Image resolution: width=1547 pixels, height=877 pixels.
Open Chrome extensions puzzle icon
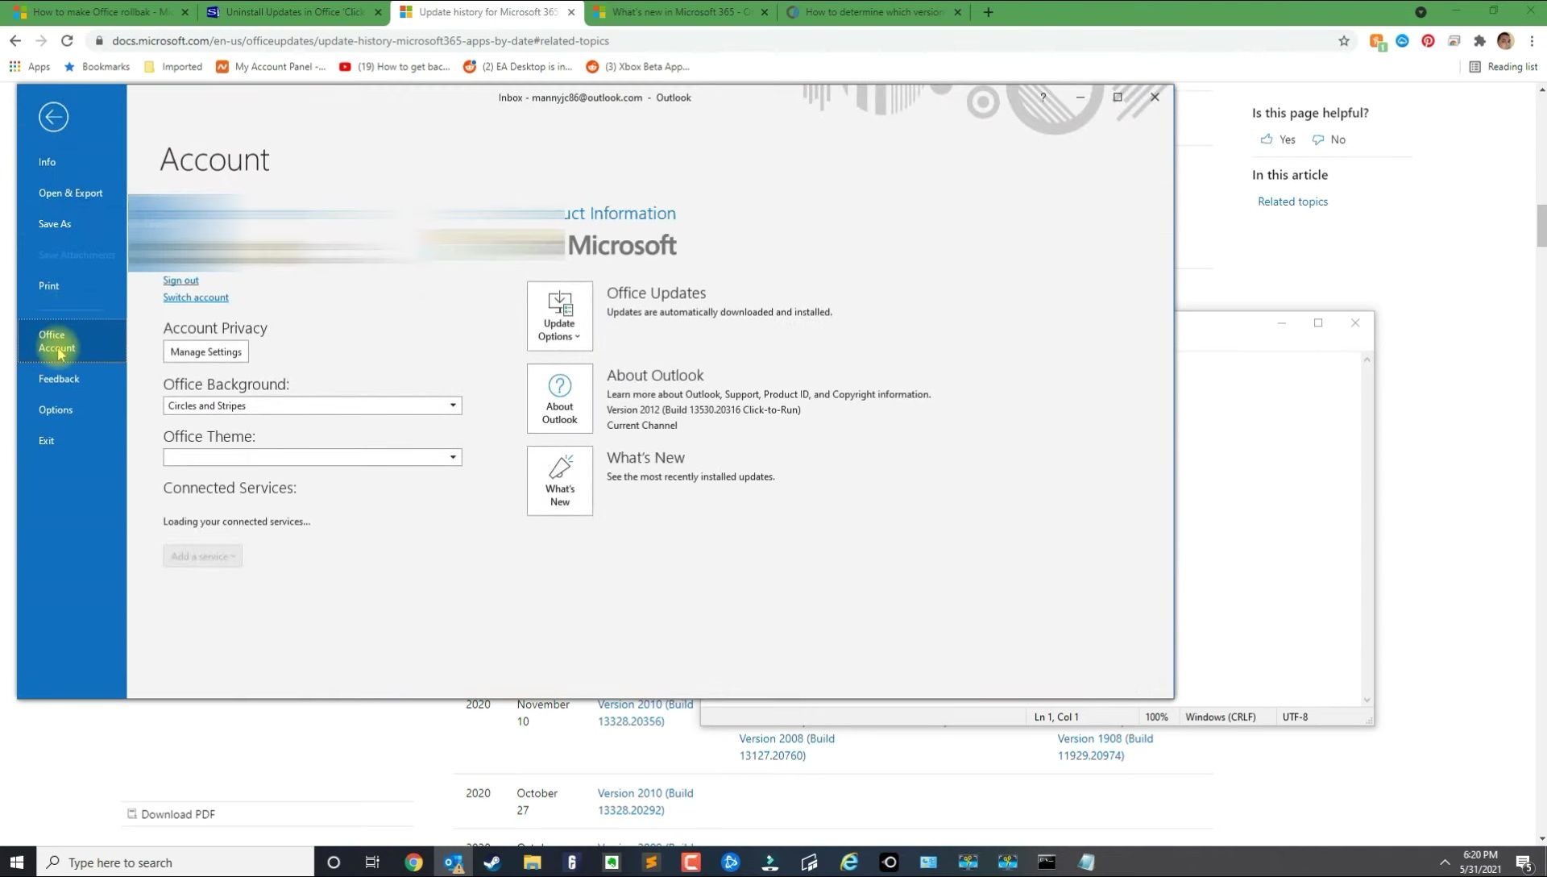click(x=1479, y=41)
